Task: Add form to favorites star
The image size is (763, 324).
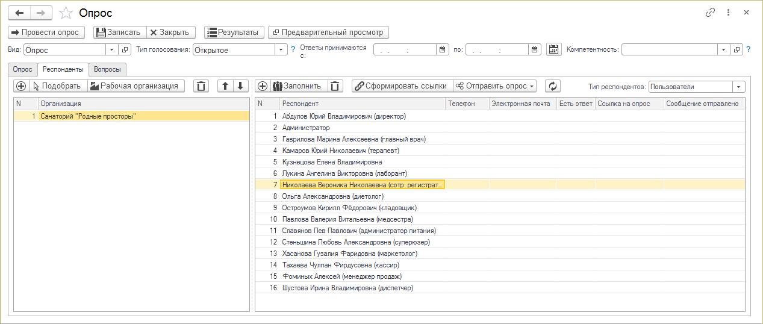Action: 67,13
